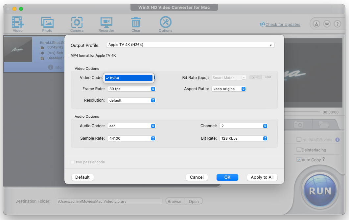This screenshot has width=349, height=220.
Task: Click the Check for Updates link
Action: point(282,24)
